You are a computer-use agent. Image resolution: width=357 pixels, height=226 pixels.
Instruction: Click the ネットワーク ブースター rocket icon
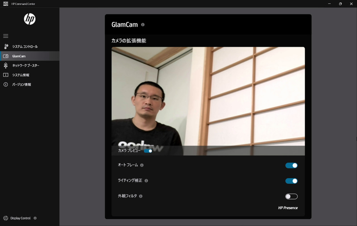pos(6,65)
